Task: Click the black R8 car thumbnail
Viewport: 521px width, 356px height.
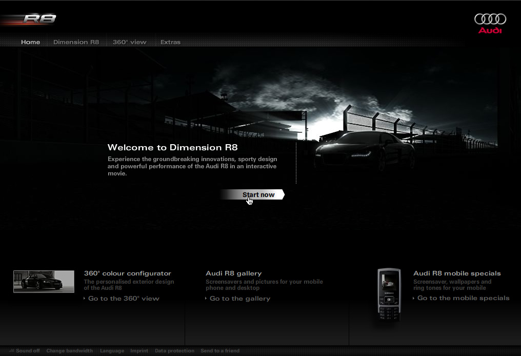Action: click(44, 282)
